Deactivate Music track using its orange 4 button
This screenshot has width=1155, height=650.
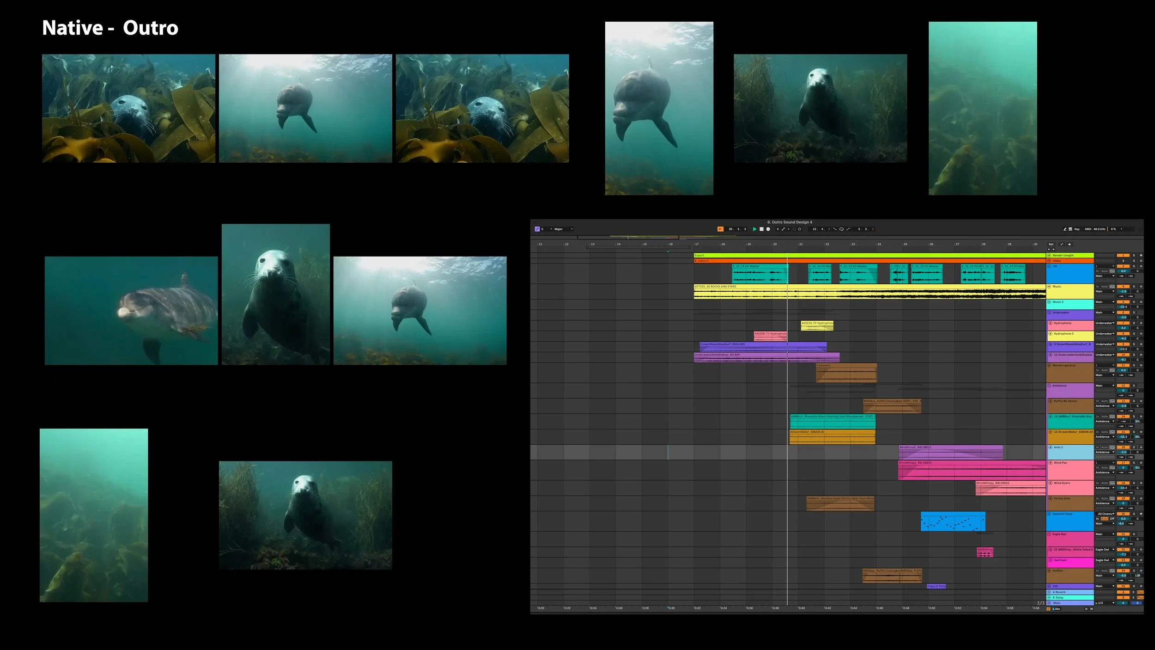(x=1123, y=287)
